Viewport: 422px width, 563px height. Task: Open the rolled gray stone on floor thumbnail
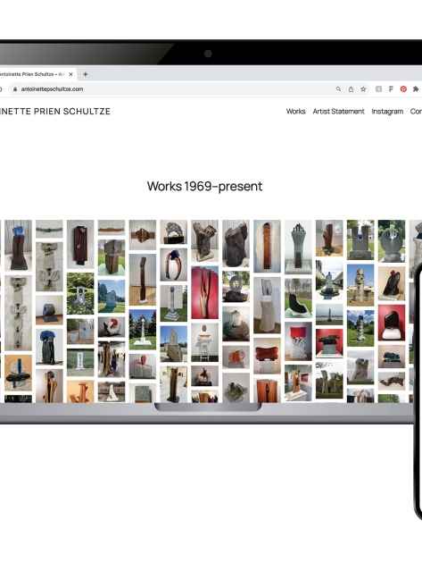(49, 310)
